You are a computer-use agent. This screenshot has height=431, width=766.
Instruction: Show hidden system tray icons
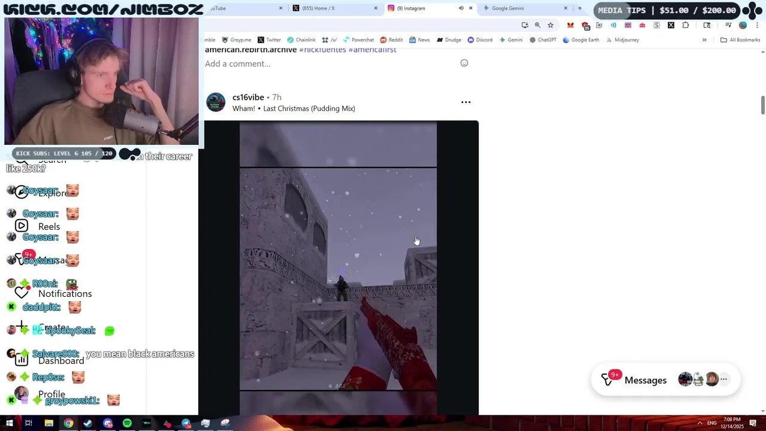pyautogui.click(x=700, y=423)
